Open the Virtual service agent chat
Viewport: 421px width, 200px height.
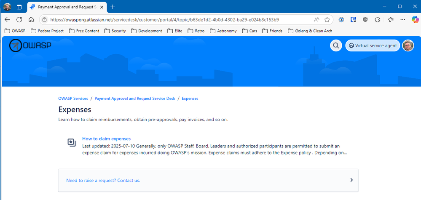(373, 45)
